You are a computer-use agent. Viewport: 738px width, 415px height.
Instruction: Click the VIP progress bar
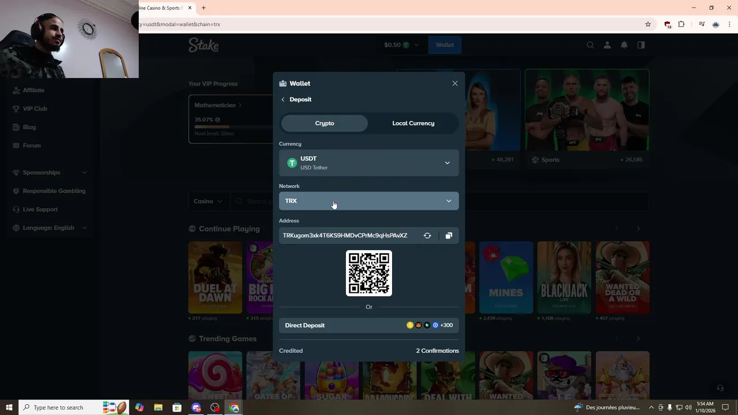(234, 126)
